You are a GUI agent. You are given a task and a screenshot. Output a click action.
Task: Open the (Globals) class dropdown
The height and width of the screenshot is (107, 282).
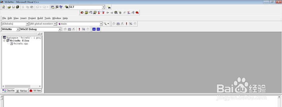(27, 24)
